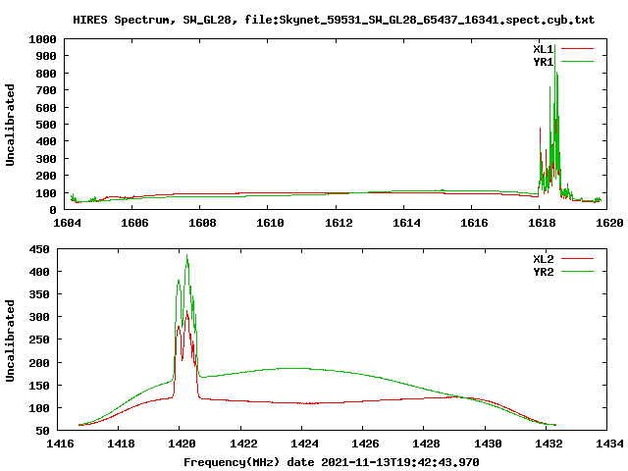Click the YR1 legend label
Screen dimensions: 628x471
tap(543, 62)
